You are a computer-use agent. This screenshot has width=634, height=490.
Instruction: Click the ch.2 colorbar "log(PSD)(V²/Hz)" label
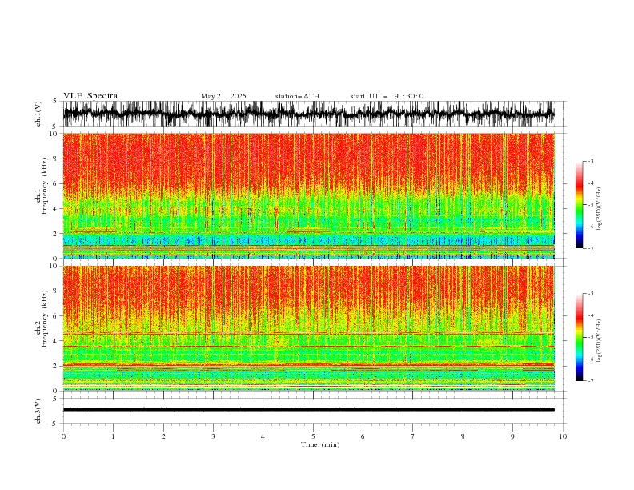point(599,341)
